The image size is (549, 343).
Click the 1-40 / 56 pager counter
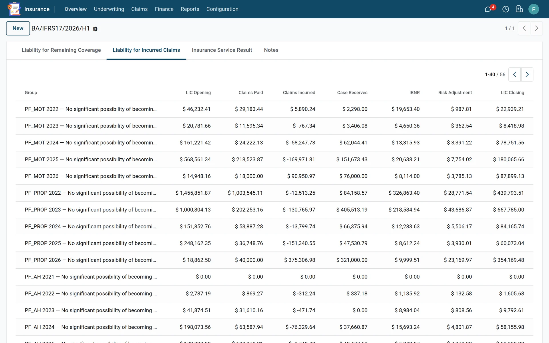[495, 75]
